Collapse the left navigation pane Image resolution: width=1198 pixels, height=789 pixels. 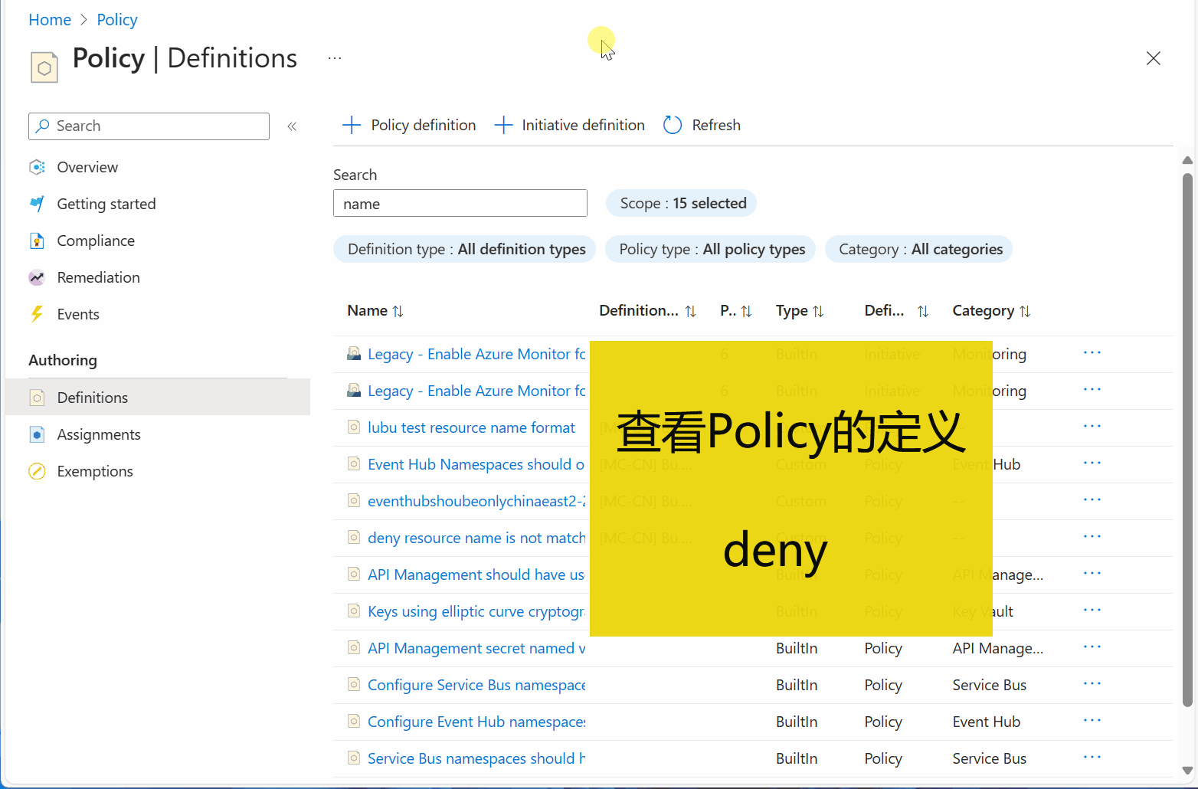click(292, 126)
